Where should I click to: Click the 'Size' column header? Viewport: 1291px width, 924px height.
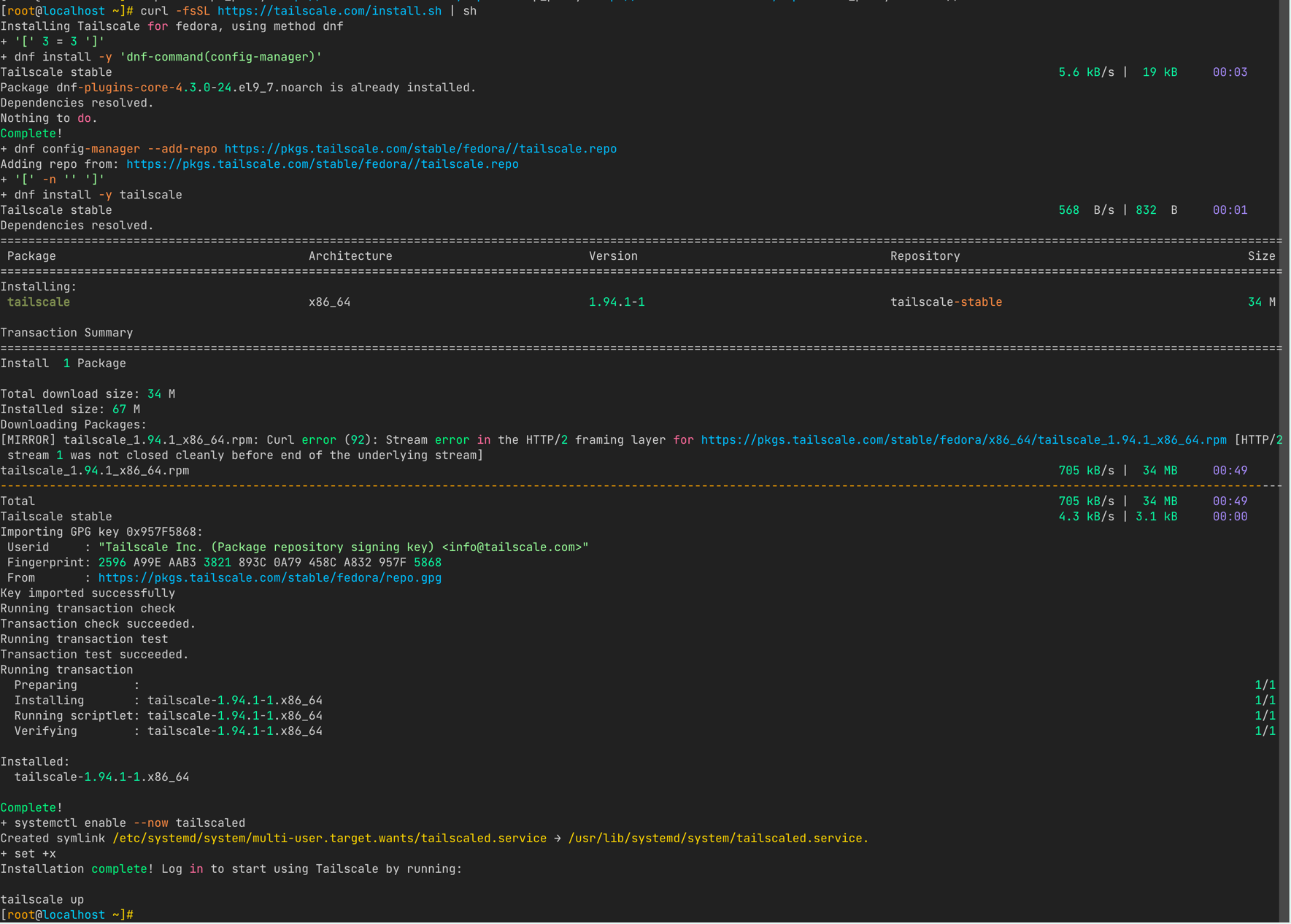[x=1261, y=256]
